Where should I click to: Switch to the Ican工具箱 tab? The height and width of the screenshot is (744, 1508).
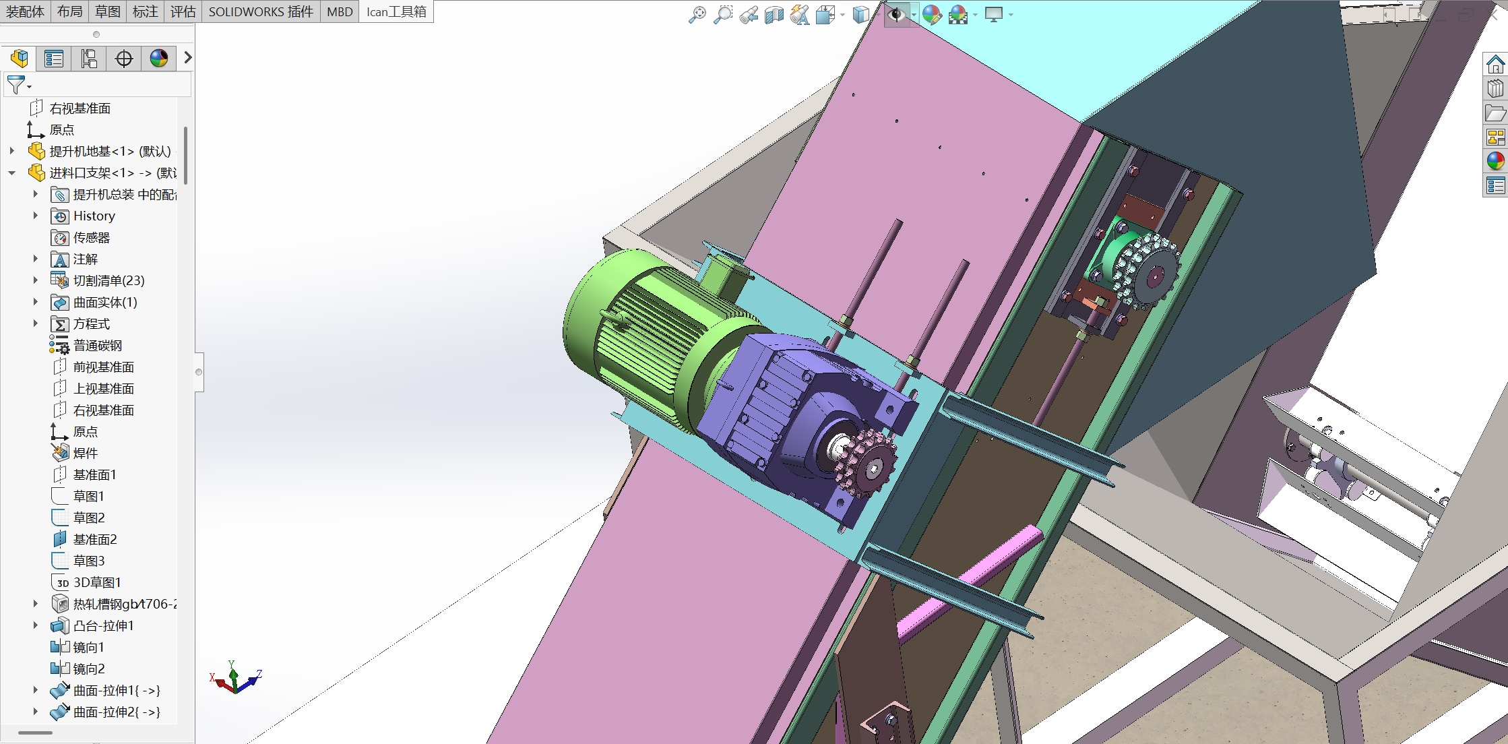397,11
